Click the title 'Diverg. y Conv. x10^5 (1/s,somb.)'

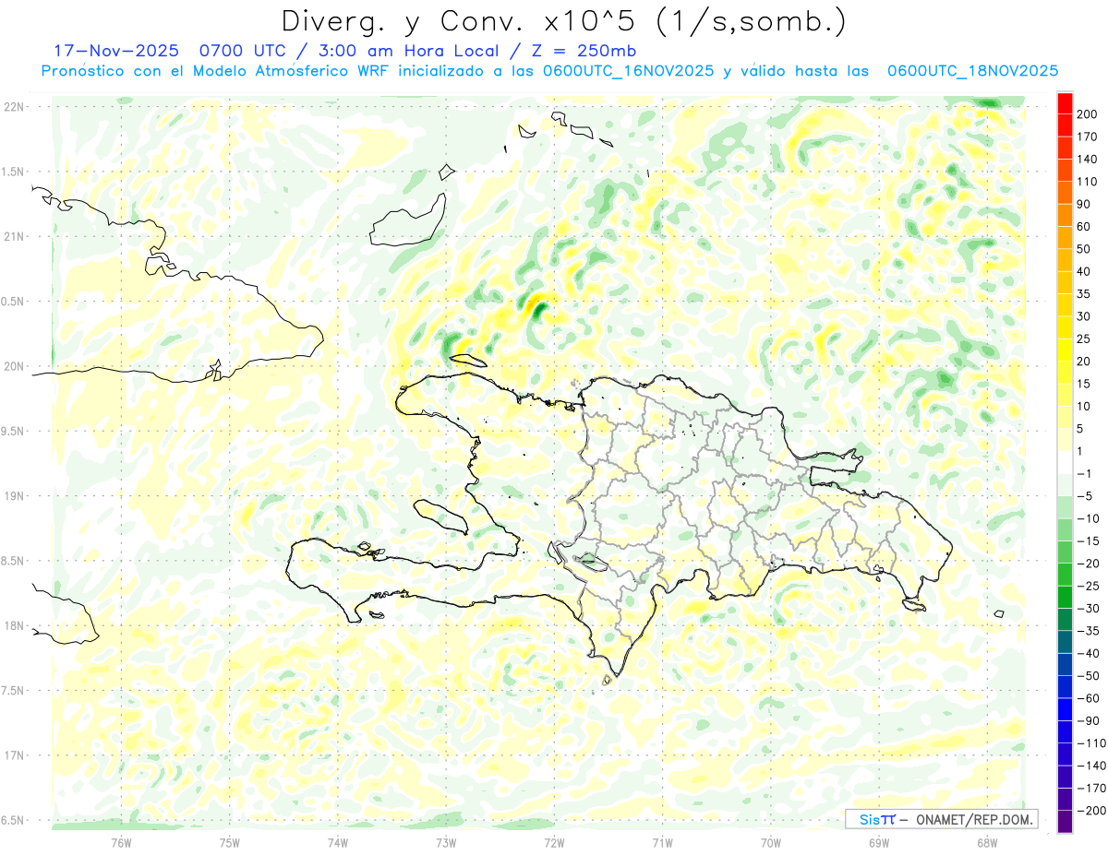point(563,20)
